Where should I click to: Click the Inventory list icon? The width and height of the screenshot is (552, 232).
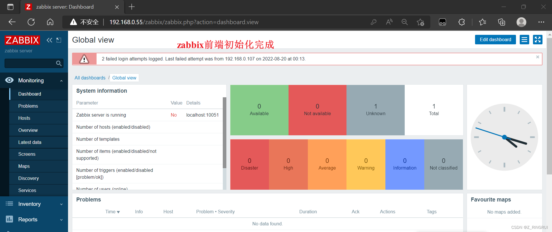pos(9,204)
